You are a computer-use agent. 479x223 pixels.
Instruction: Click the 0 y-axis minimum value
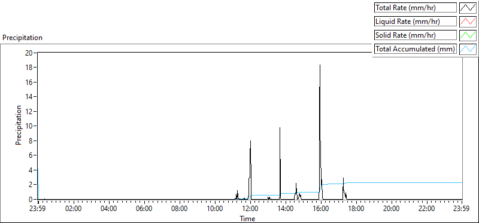tap(31, 199)
